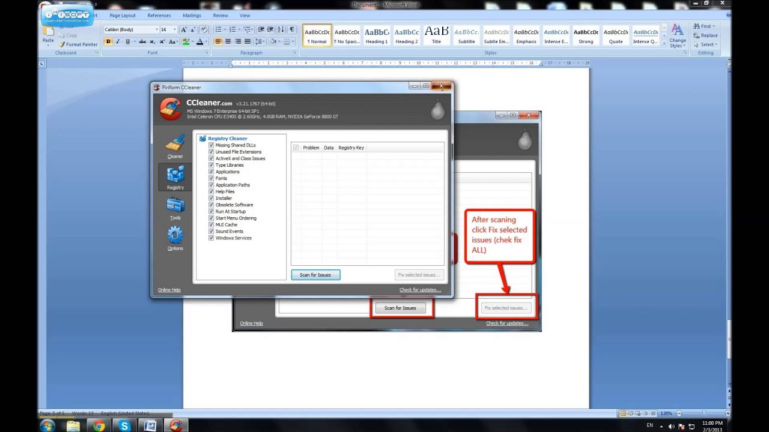
Task: Uncheck Unused File Extensions
Action: tap(211, 152)
